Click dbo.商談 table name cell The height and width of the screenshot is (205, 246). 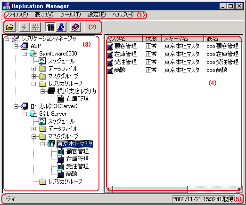(217, 70)
